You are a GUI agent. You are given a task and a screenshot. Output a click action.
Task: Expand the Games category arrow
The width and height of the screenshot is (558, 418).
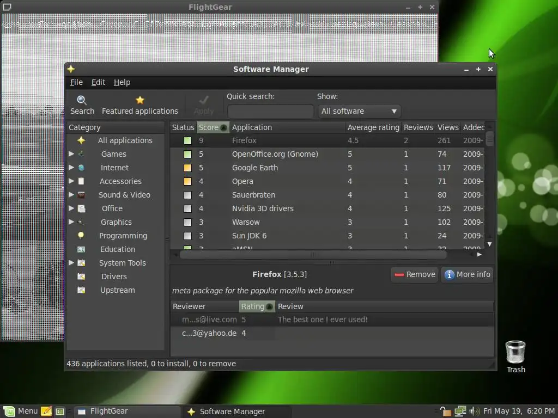tap(71, 153)
